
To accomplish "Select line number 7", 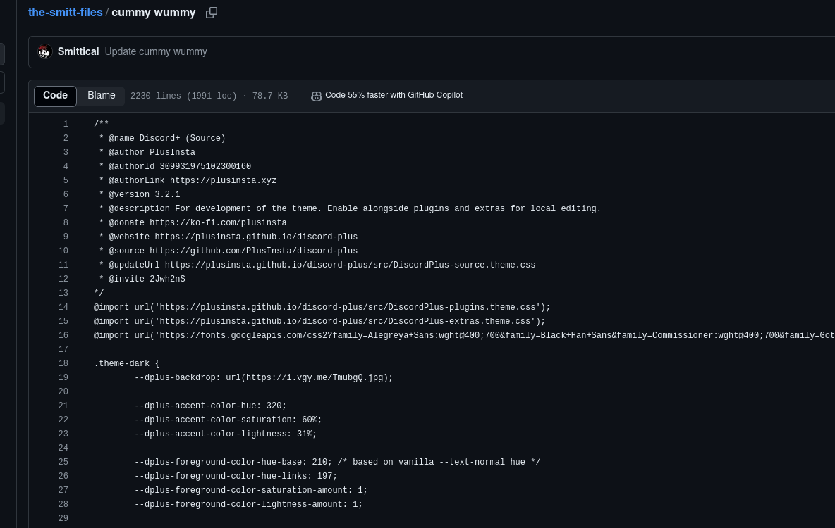I will click(x=66, y=208).
